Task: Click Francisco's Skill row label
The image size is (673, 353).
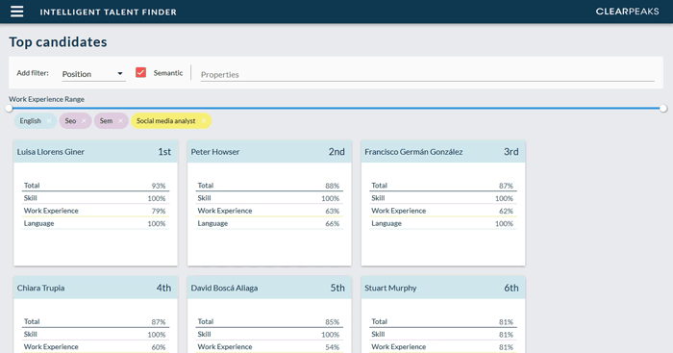Action: coord(378,198)
